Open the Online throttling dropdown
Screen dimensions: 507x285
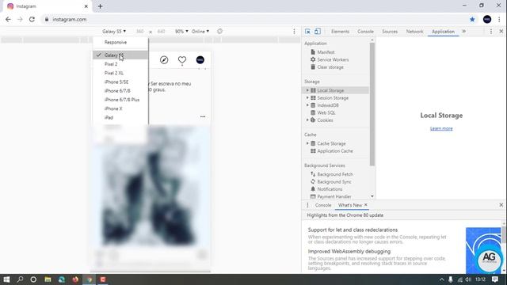[x=200, y=32]
